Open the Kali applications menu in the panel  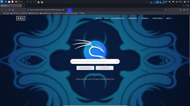tap(2, 2)
